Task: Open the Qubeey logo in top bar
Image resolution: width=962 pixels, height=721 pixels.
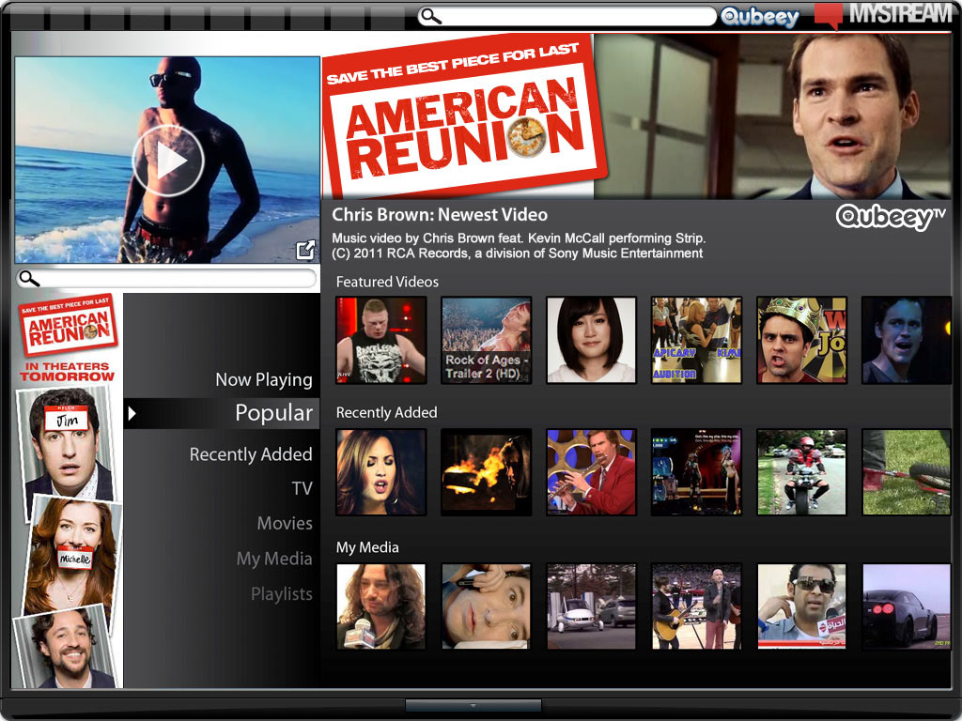Action: (760, 17)
